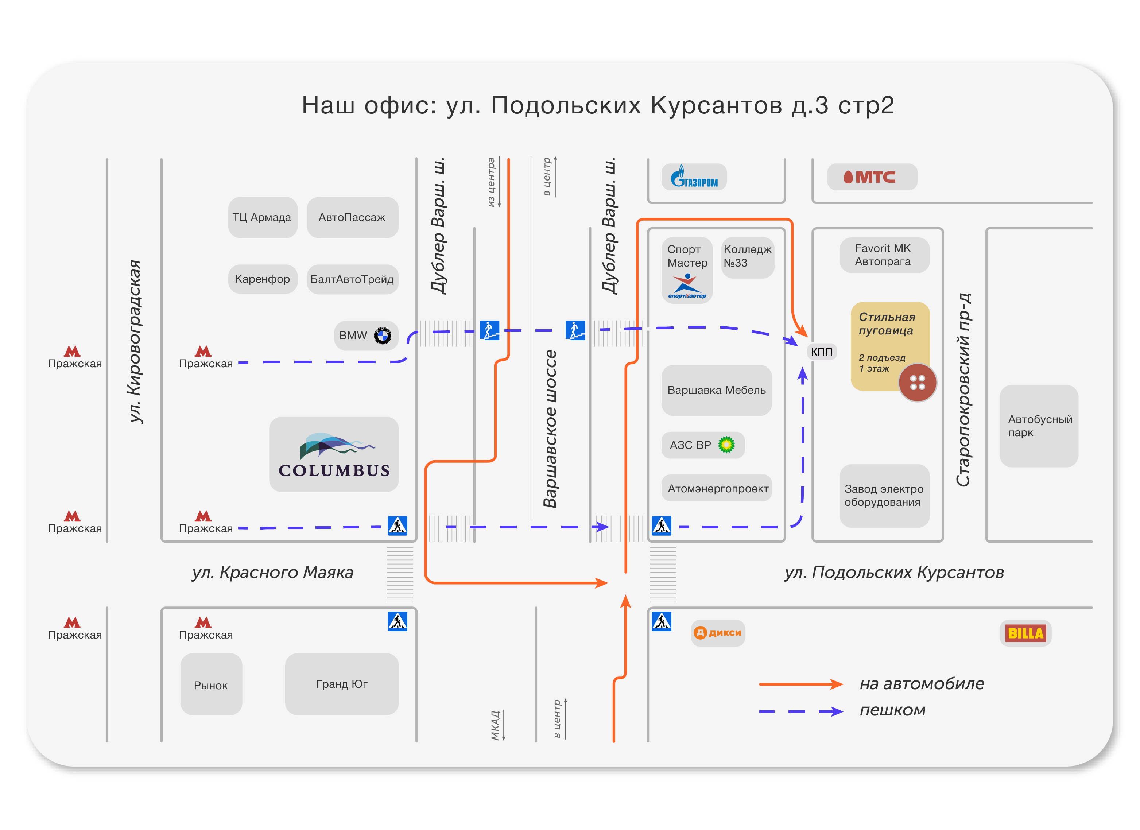Click the pedestrian crossing sign above Гранд Юг
Image resolution: width=1140 pixels, height=830 pixels.
coord(398,621)
